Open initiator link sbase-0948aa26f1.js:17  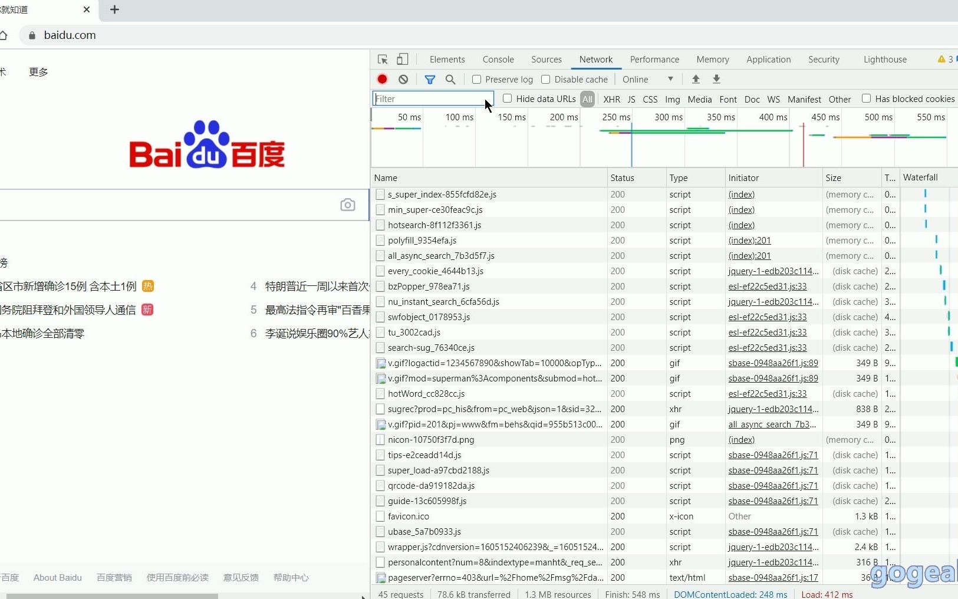click(x=773, y=578)
